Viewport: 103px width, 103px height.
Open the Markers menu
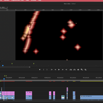pos(7,1)
